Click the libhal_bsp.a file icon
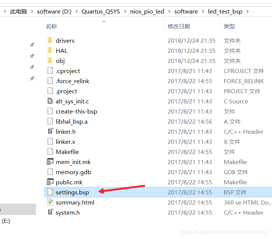 (50, 121)
